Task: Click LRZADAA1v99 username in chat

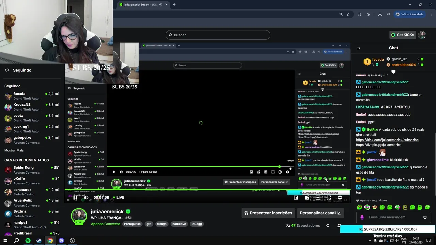Action: point(368,107)
